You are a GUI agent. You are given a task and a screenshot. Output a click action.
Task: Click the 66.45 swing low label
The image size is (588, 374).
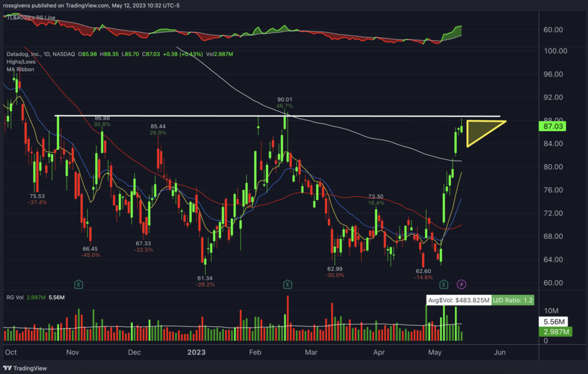(90, 249)
